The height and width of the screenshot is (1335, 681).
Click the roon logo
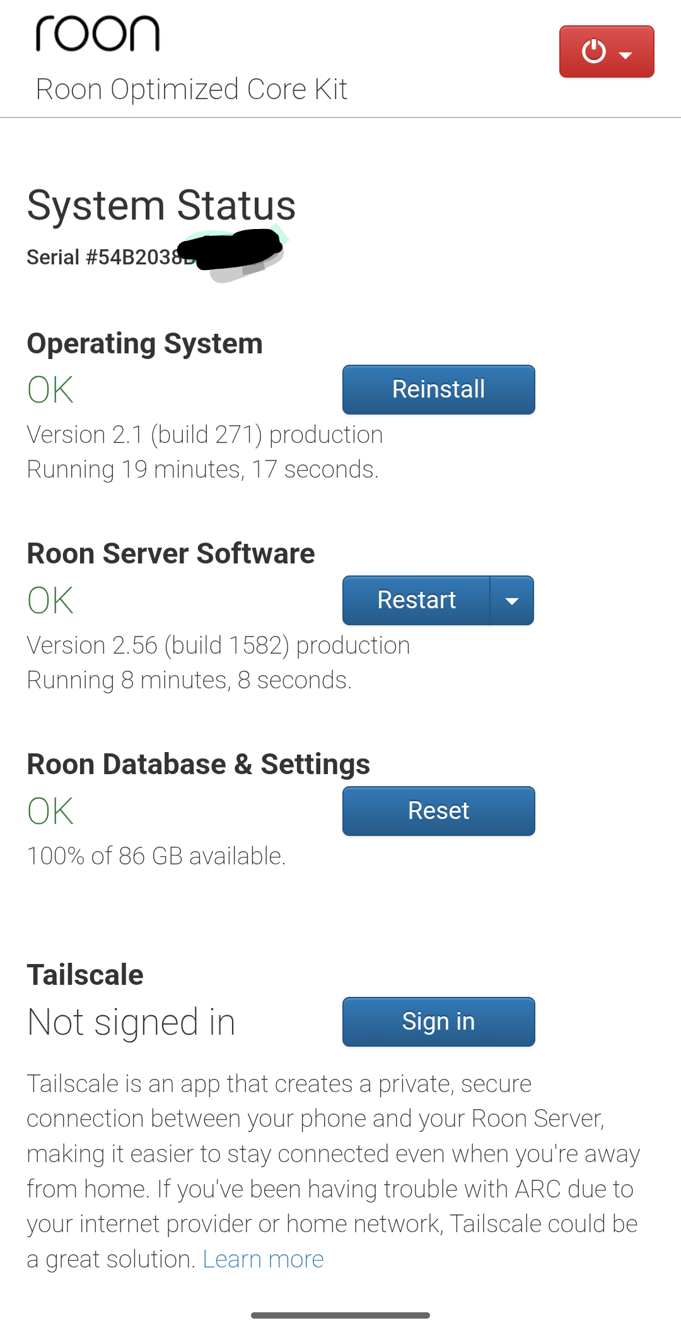pos(98,34)
